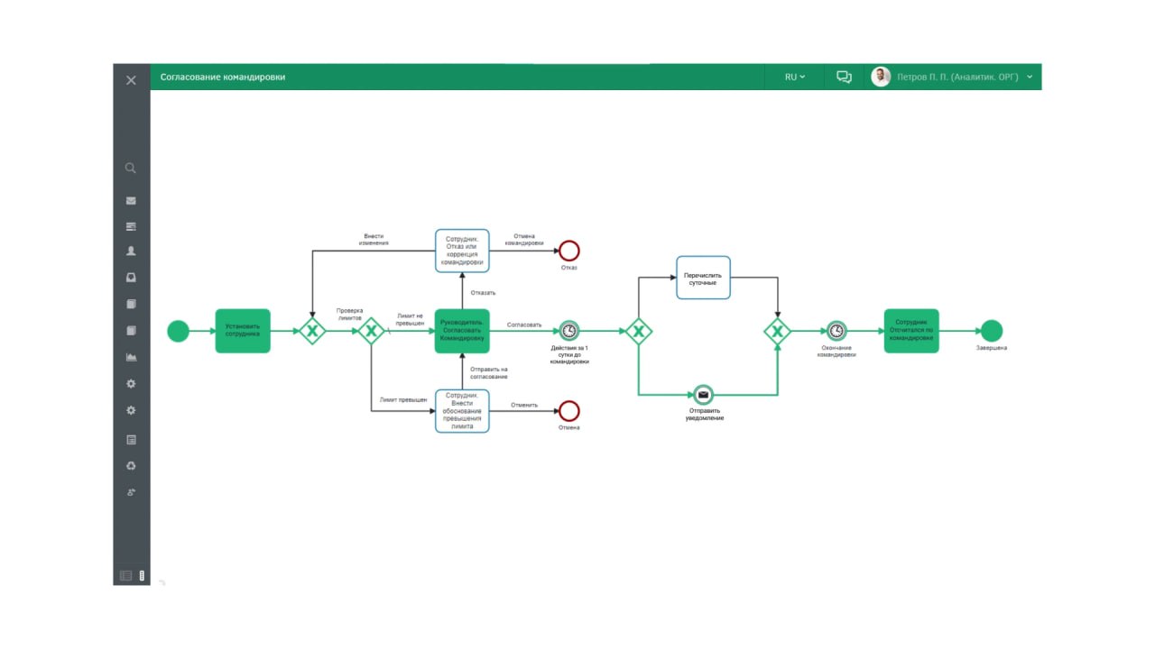This screenshot has width=1155, height=649.
Task: Select the green start event circle
Action: pos(179,331)
